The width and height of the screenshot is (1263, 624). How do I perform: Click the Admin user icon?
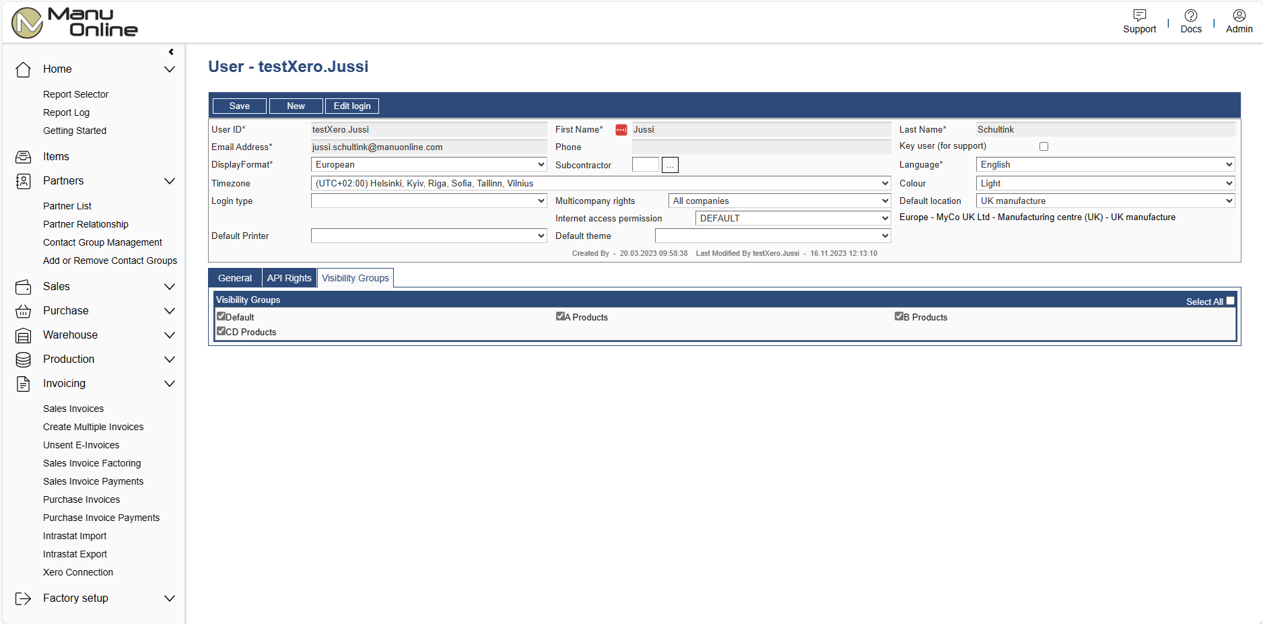point(1239,15)
